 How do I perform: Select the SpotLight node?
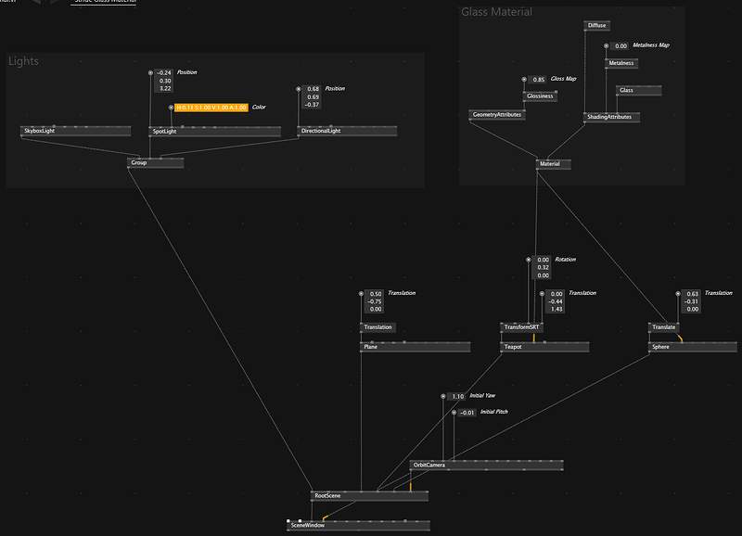(215, 132)
